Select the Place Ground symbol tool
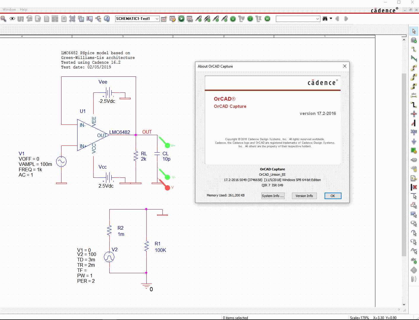This screenshot has width=419, height=320. (x=414, y=141)
